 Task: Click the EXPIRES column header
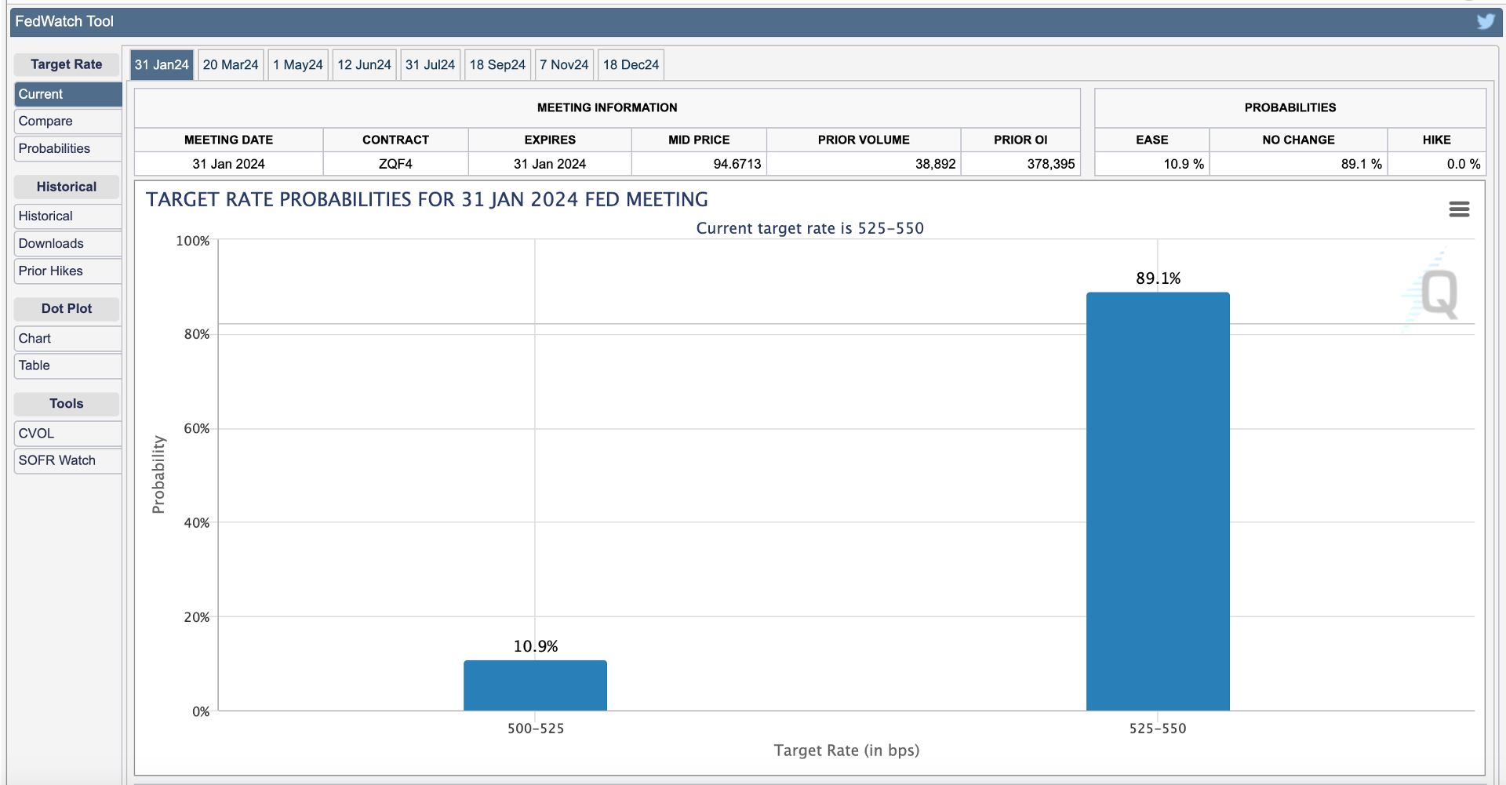[x=550, y=140]
